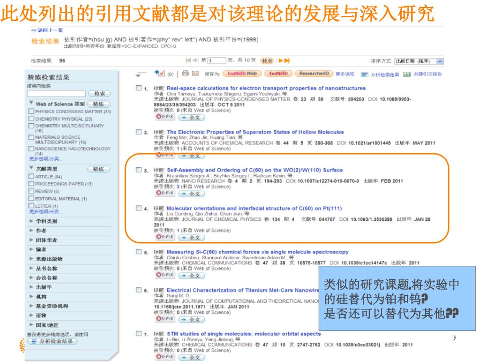
Task: Expand the 出版年 refine section
Action: (31, 287)
